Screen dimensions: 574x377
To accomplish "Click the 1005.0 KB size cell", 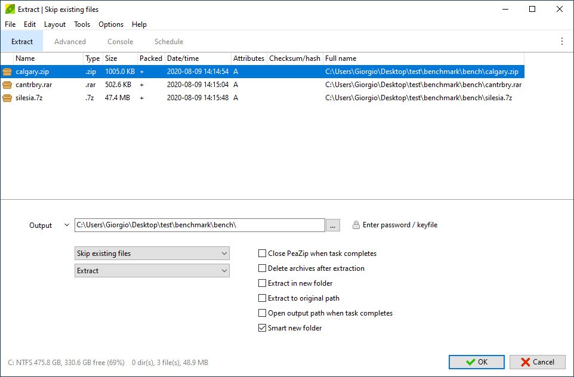I will 120,72.
